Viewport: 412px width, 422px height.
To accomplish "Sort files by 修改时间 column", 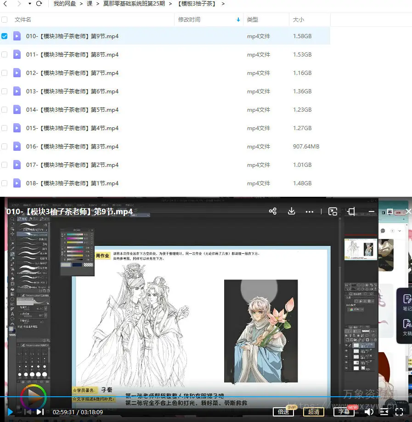I will (x=189, y=20).
